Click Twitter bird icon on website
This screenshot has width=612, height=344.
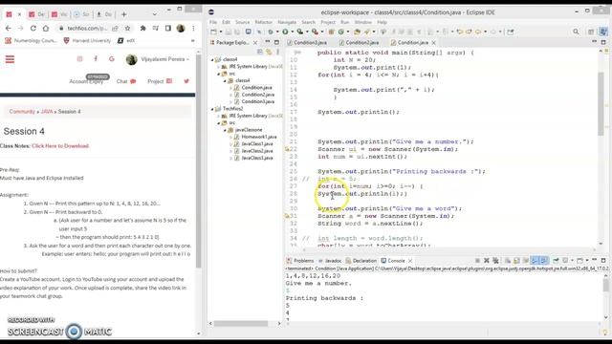[186, 81]
